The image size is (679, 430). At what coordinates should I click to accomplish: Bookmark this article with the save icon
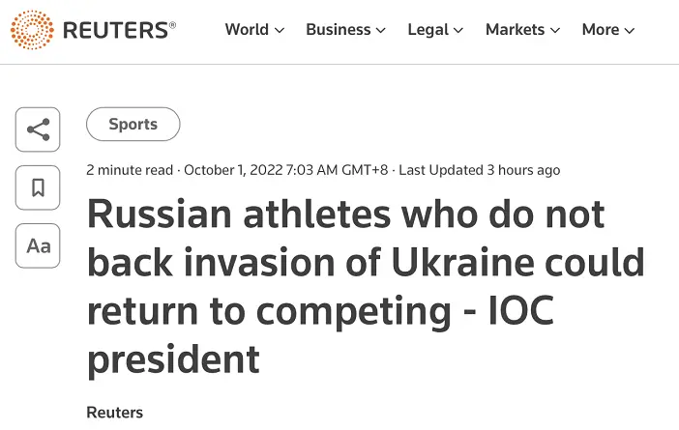[x=38, y=187]
